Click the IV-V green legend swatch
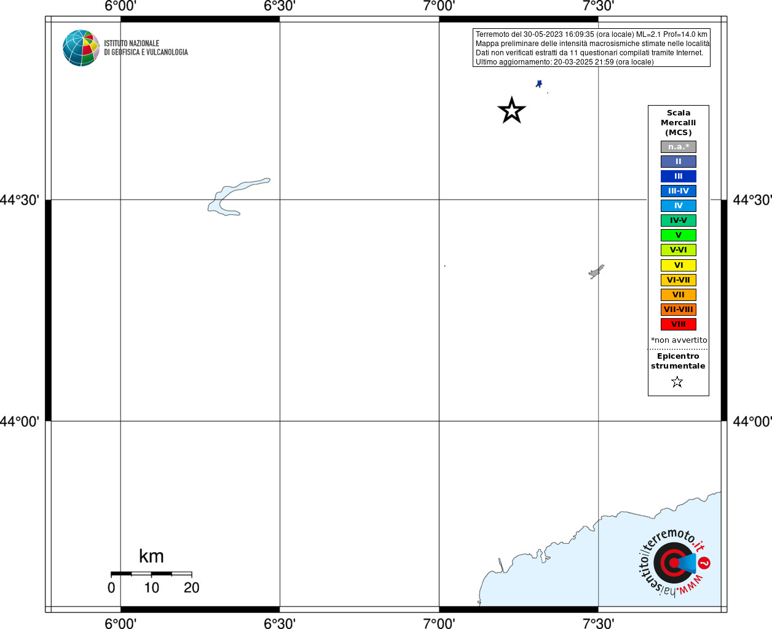This screenshot has width=772, height=629. 679,221
